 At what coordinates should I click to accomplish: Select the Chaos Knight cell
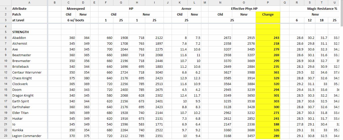pos(29,78)
